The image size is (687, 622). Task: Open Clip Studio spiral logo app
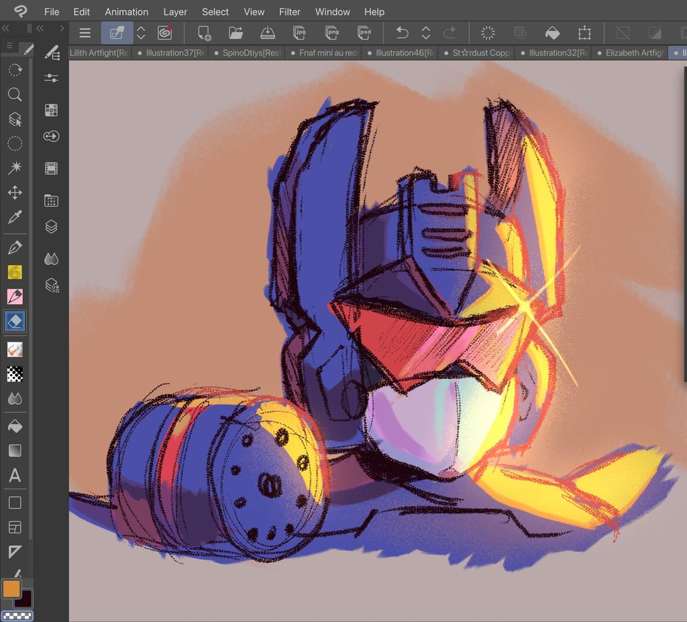point(165,33)
